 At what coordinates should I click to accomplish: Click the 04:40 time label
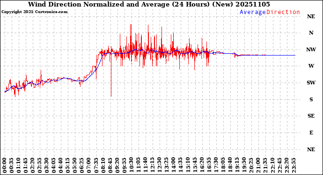pos(61,166)
